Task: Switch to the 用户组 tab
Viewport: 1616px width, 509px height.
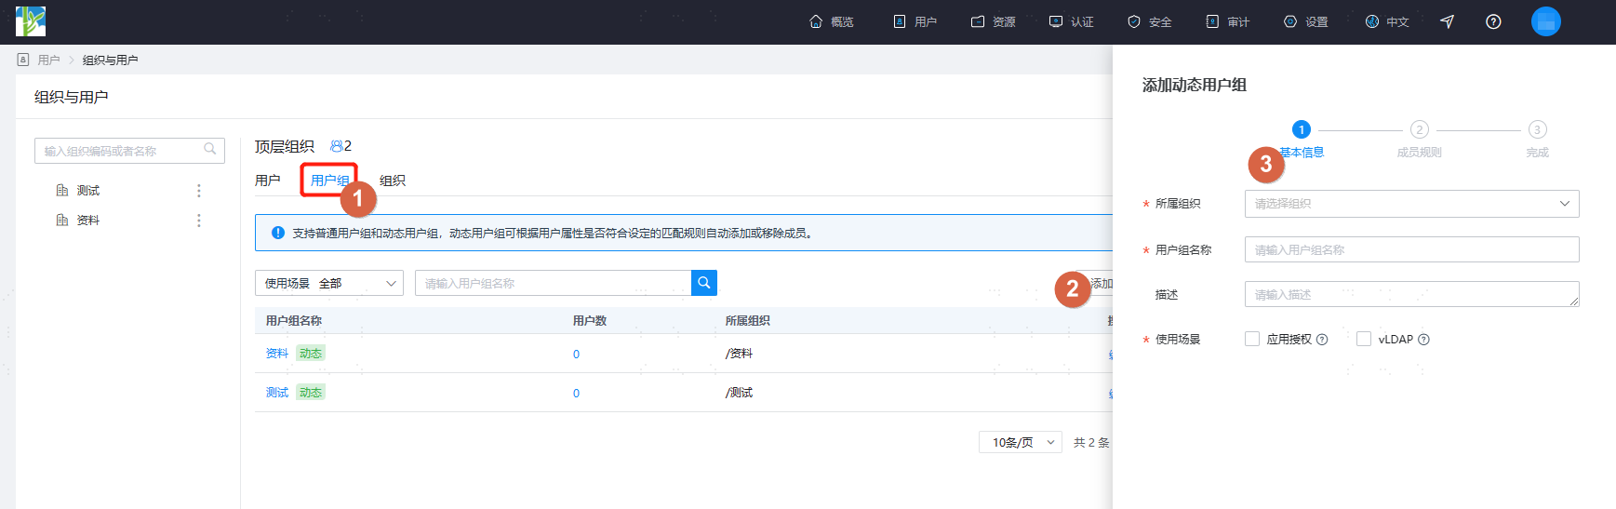Action: (x=329, y=181)
